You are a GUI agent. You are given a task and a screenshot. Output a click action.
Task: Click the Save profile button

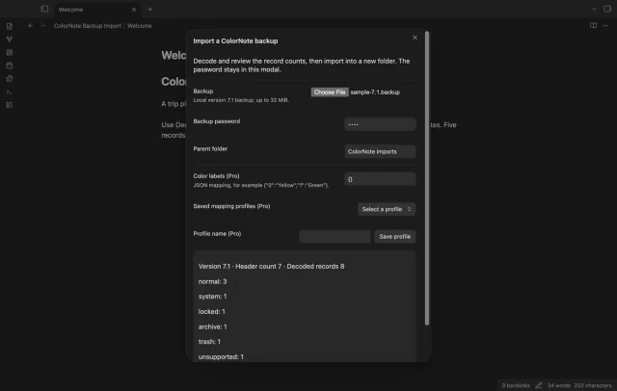[394, 236]
